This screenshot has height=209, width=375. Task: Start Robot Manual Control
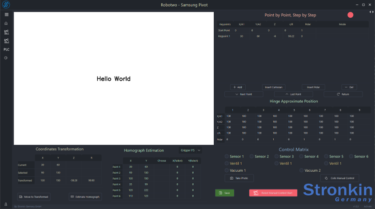(273, 193)
